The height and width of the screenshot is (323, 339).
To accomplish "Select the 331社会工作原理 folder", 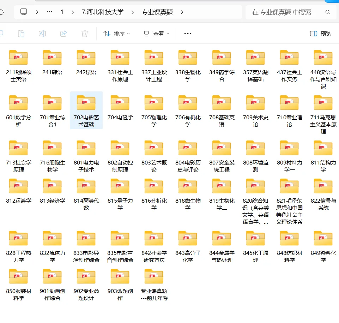I will (120, 66).
